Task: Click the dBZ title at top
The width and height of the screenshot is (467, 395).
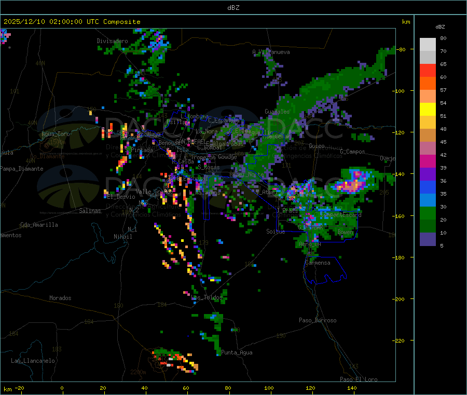Action: pos(233,8)
